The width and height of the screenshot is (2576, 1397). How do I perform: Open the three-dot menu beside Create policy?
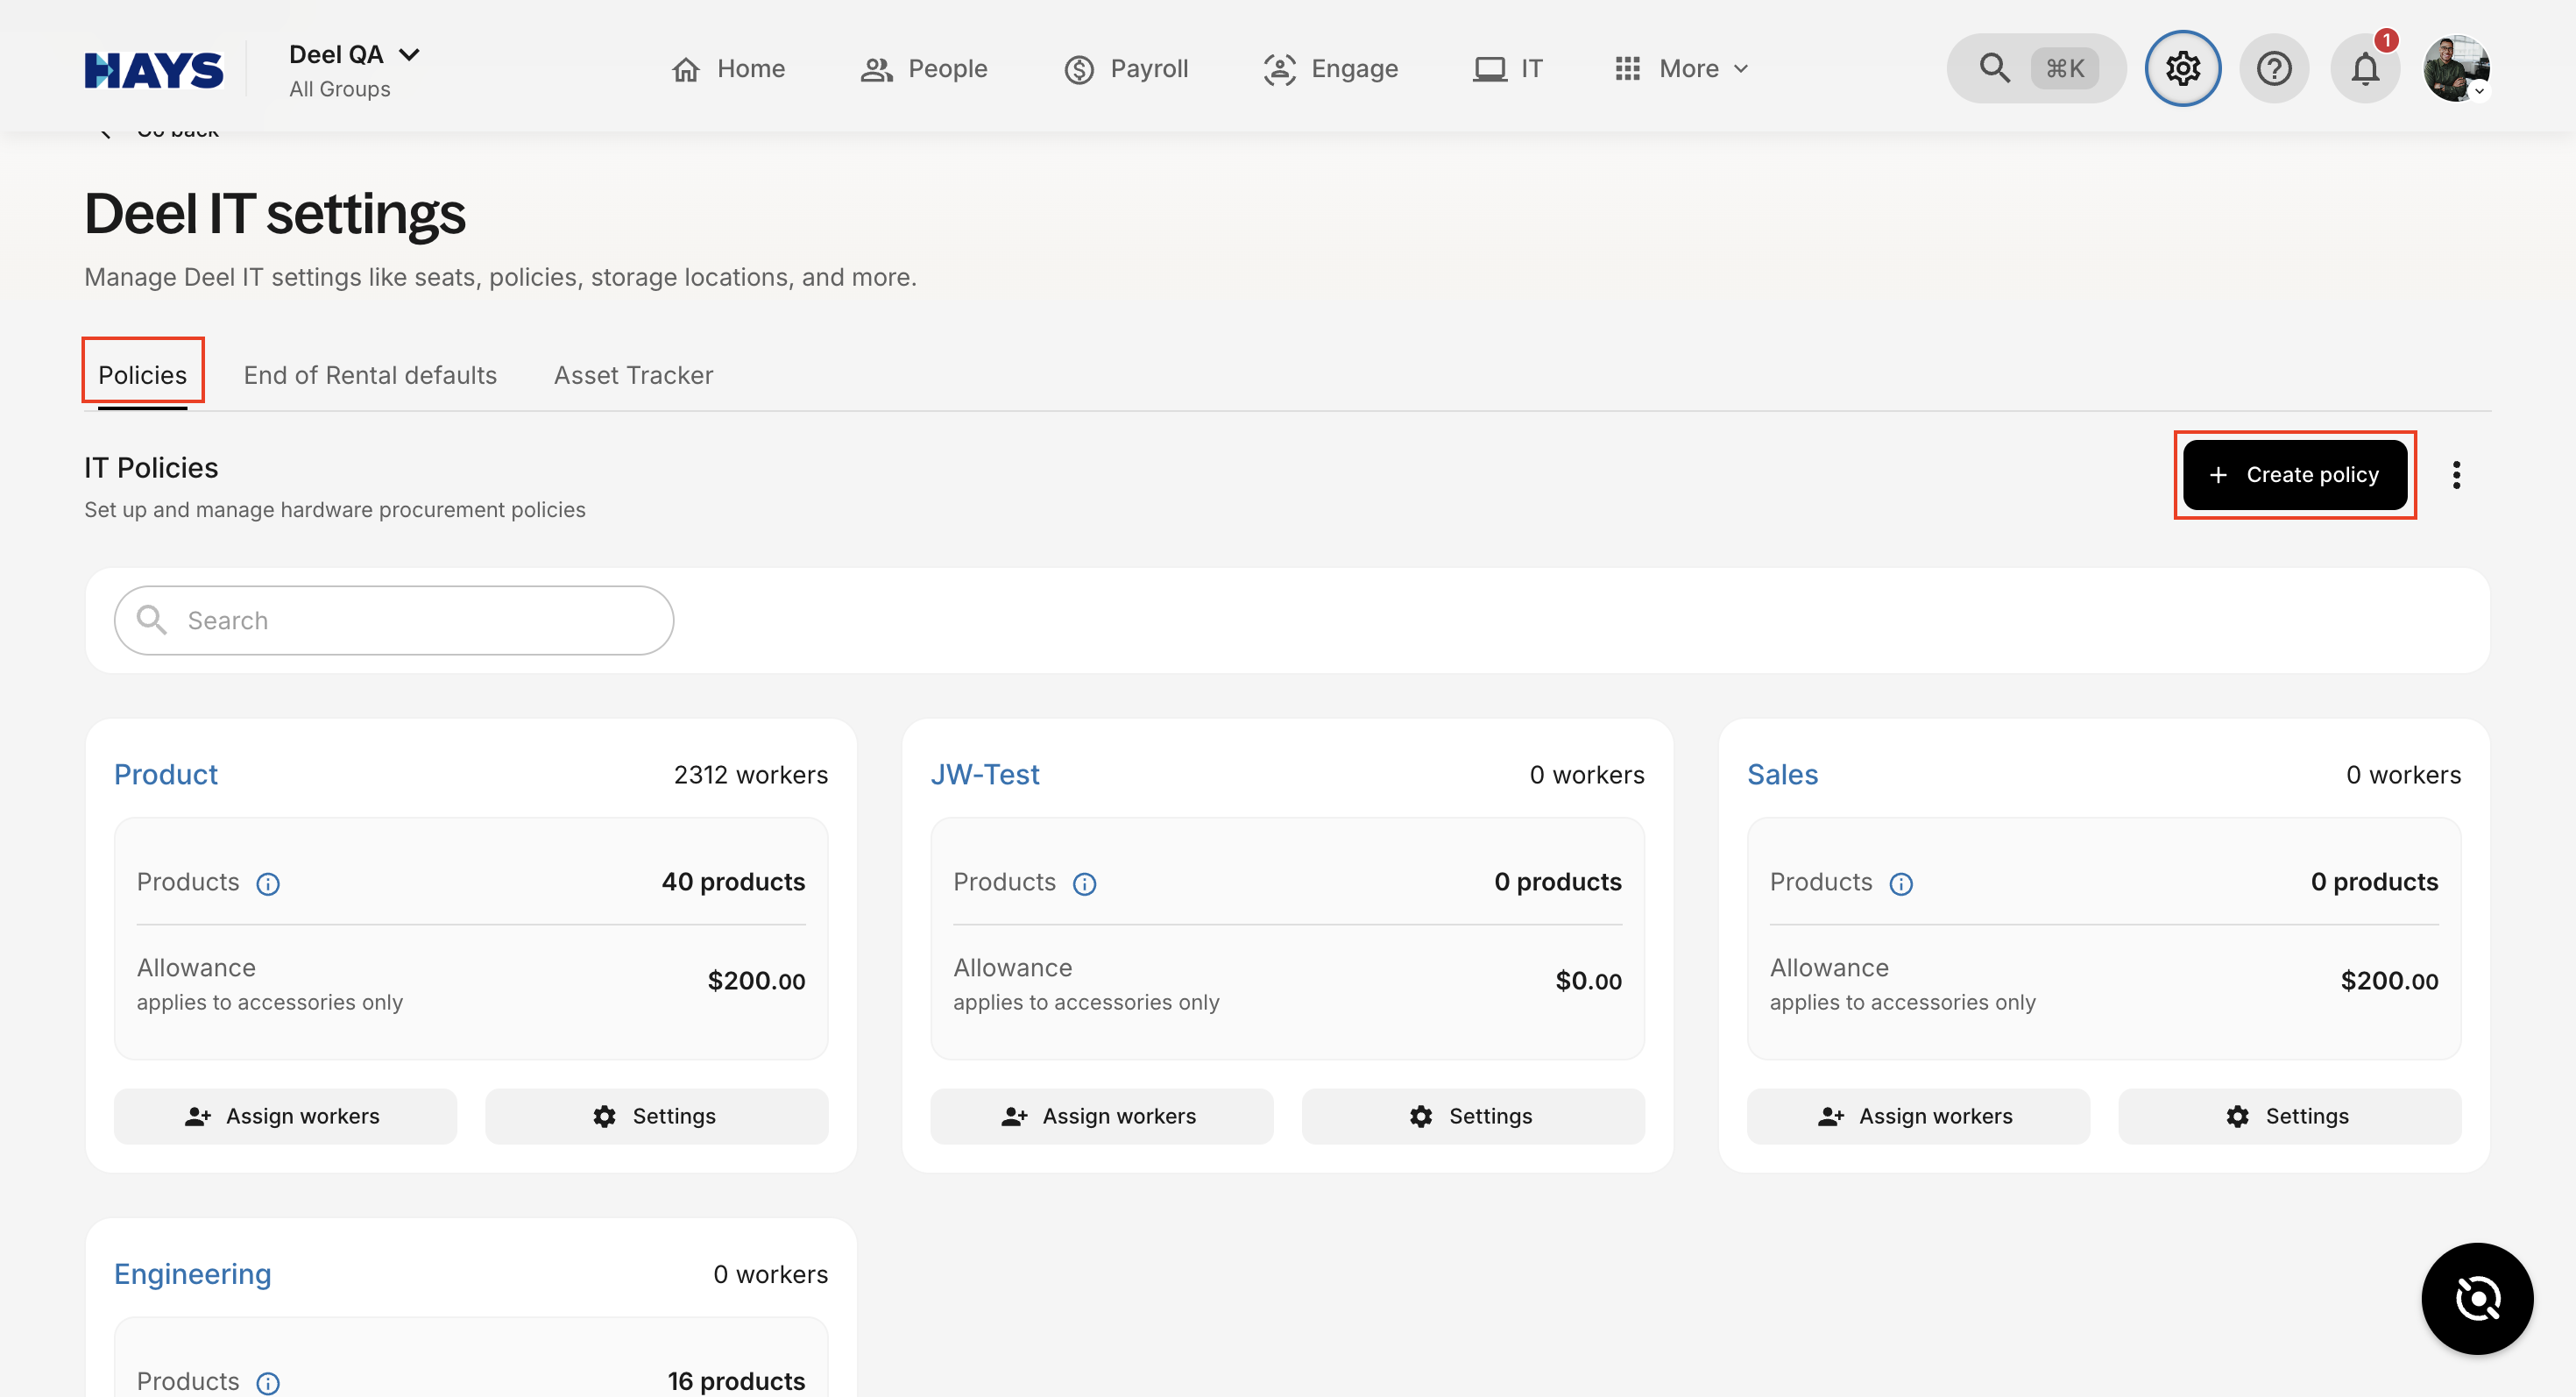[2456, 475]
